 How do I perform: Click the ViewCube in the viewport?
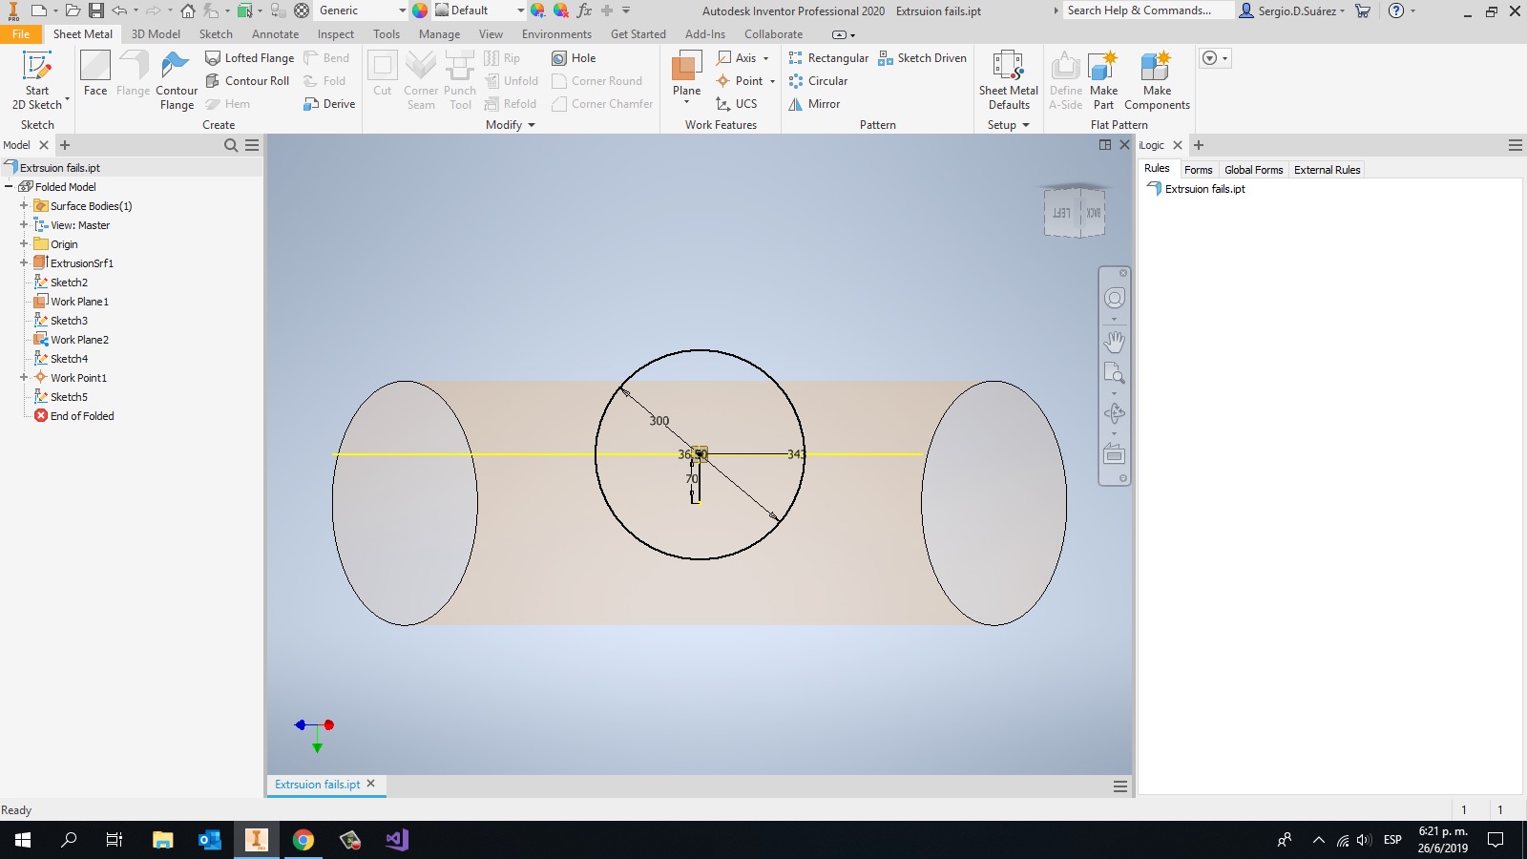pyautogui.click(x=1075, y=212)
